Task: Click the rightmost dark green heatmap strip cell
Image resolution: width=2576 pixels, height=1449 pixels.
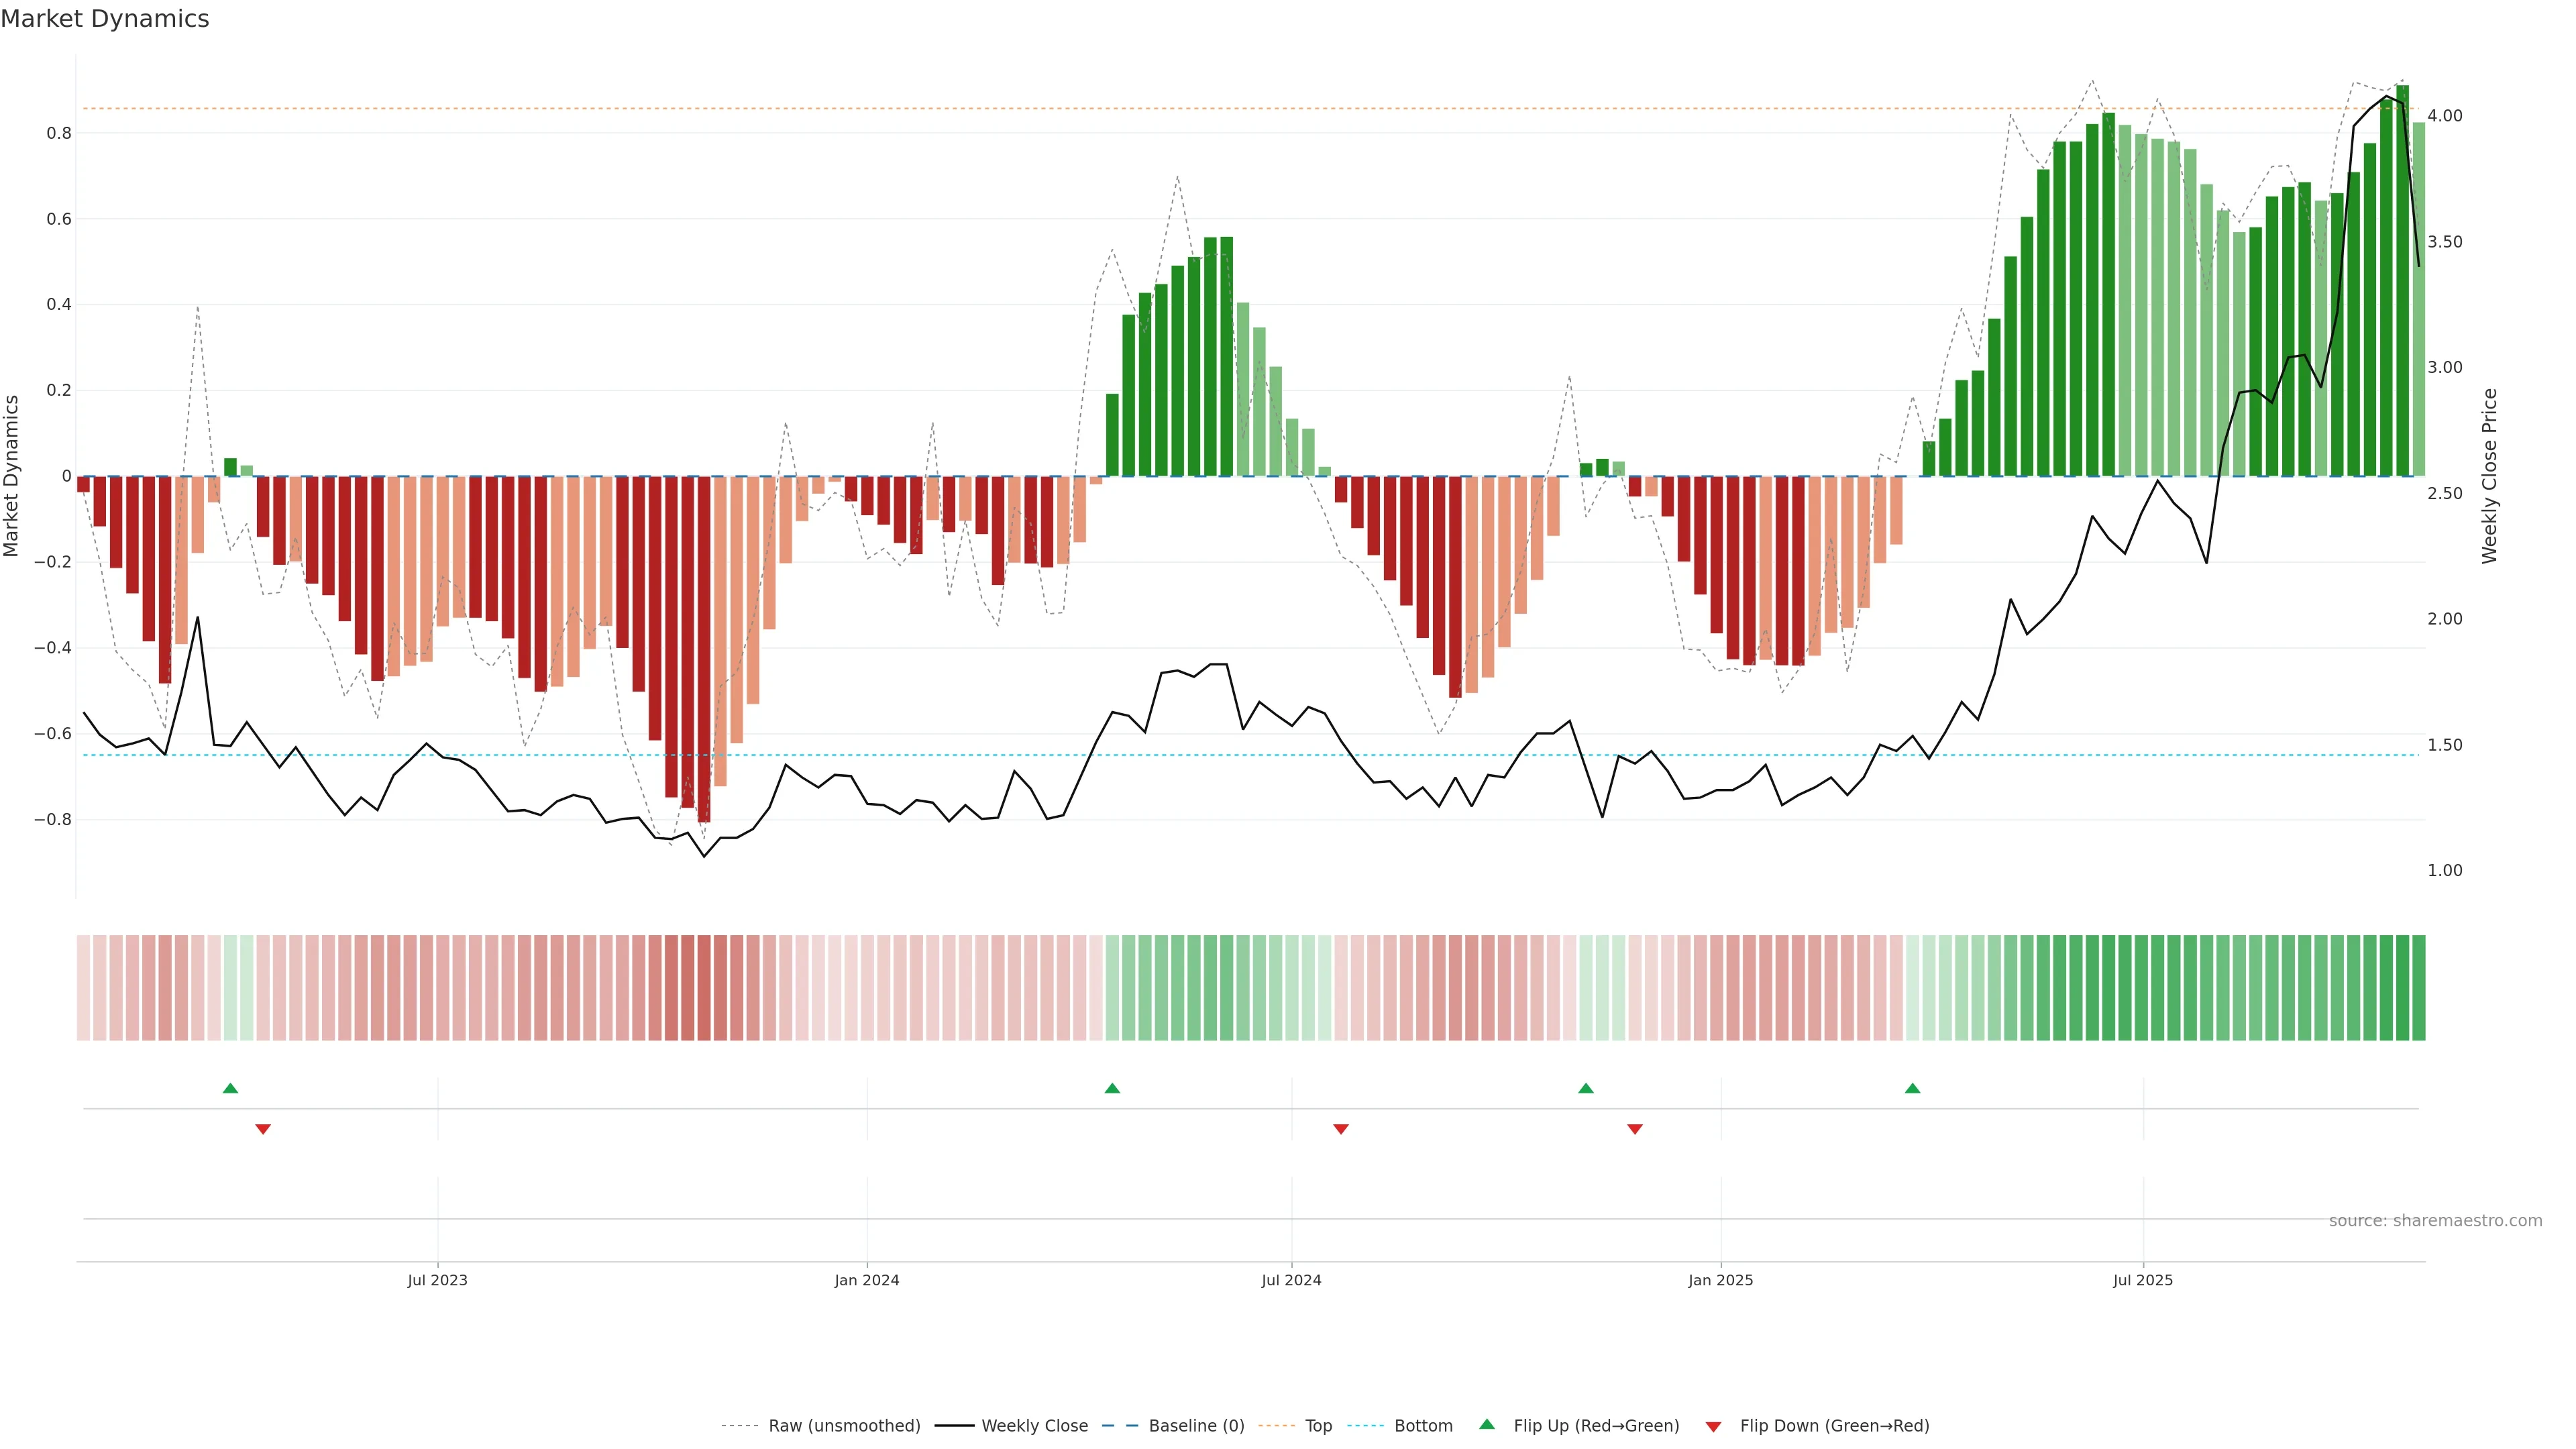Action: coord(2418,988)
